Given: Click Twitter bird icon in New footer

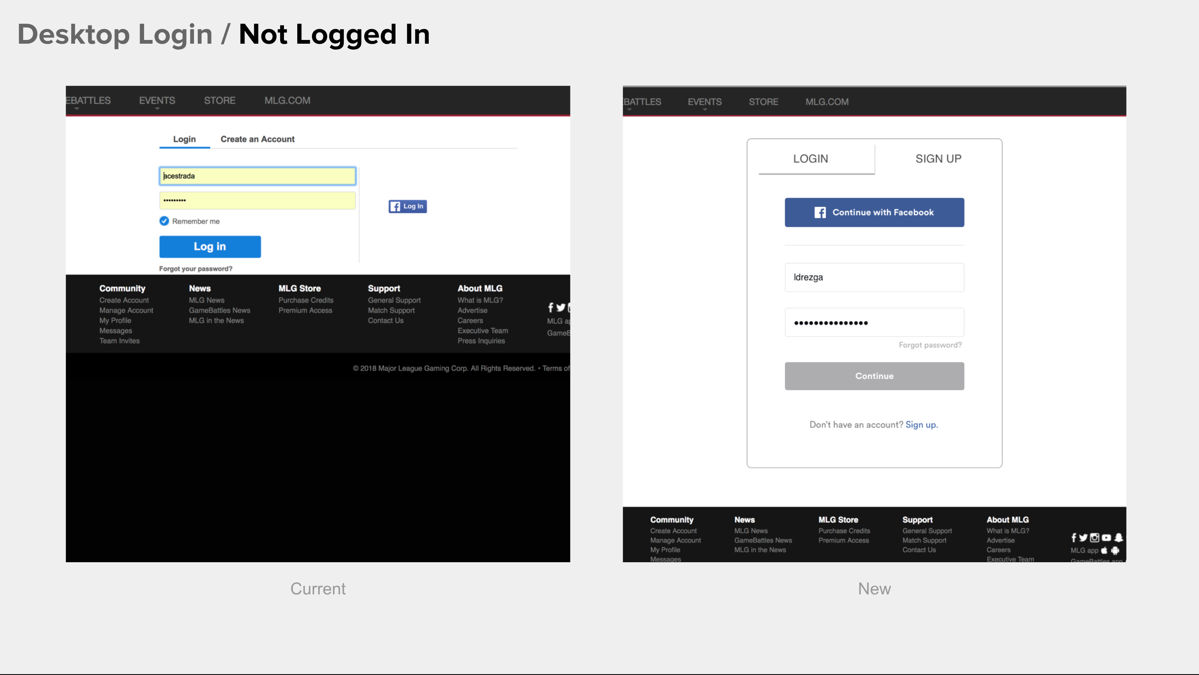Looking at the screenshot, I should 1083,538.
